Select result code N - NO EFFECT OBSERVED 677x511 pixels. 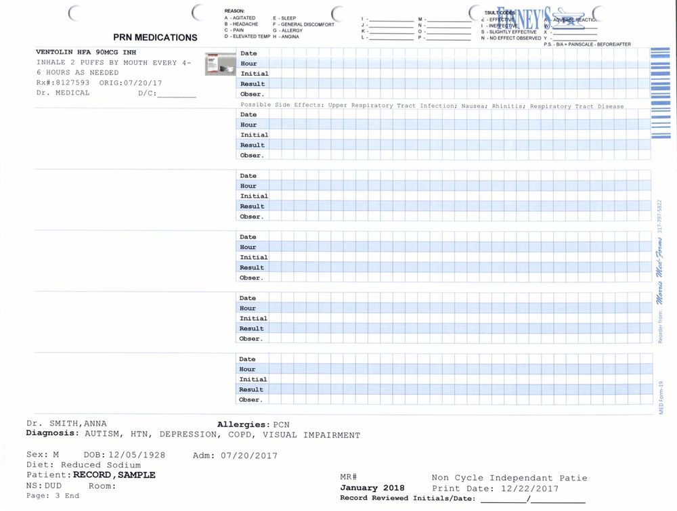click(510, 38)
